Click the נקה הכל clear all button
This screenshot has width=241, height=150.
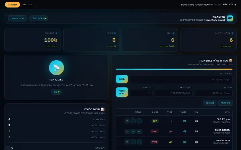(x=210, y=103)
